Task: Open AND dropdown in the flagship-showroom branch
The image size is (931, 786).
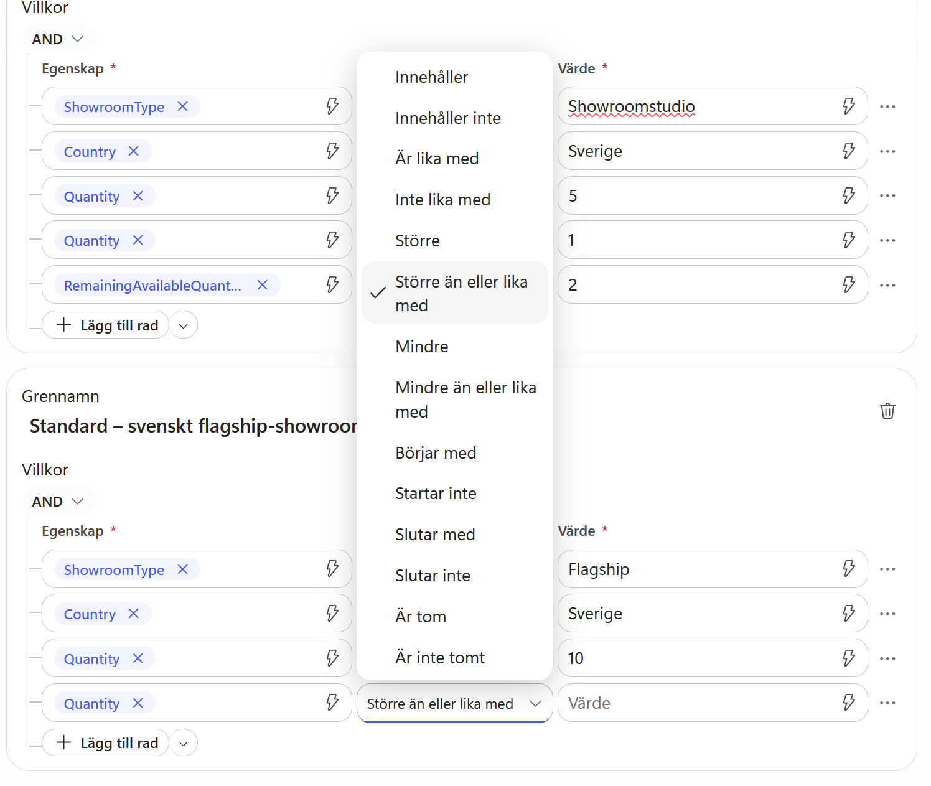Action: coord(58,501)
